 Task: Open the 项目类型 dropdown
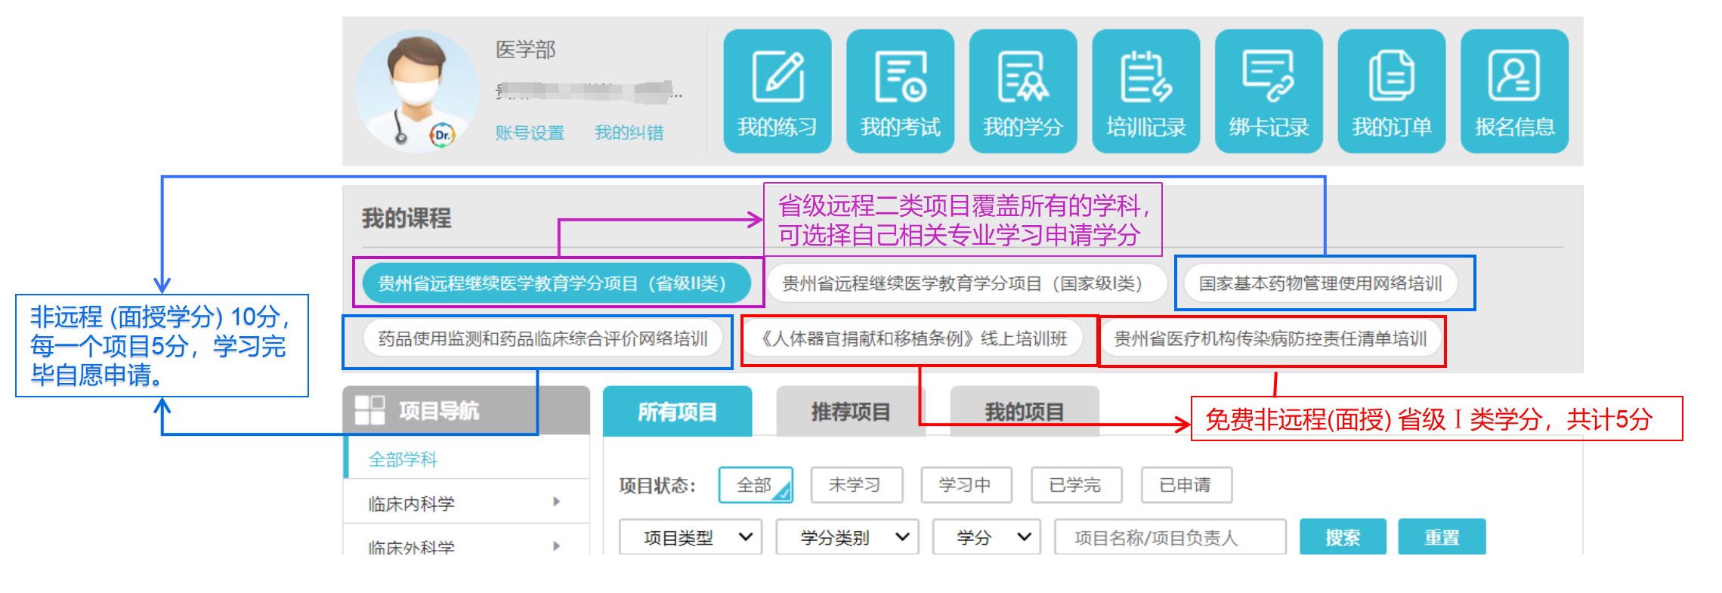coord(690,537)
